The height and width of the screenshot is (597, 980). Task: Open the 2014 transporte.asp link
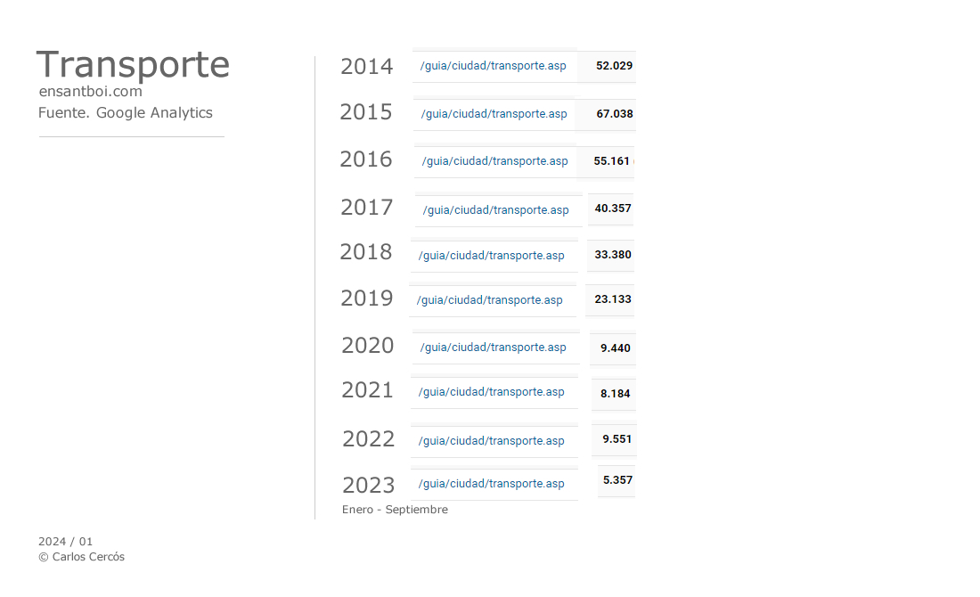494,66
